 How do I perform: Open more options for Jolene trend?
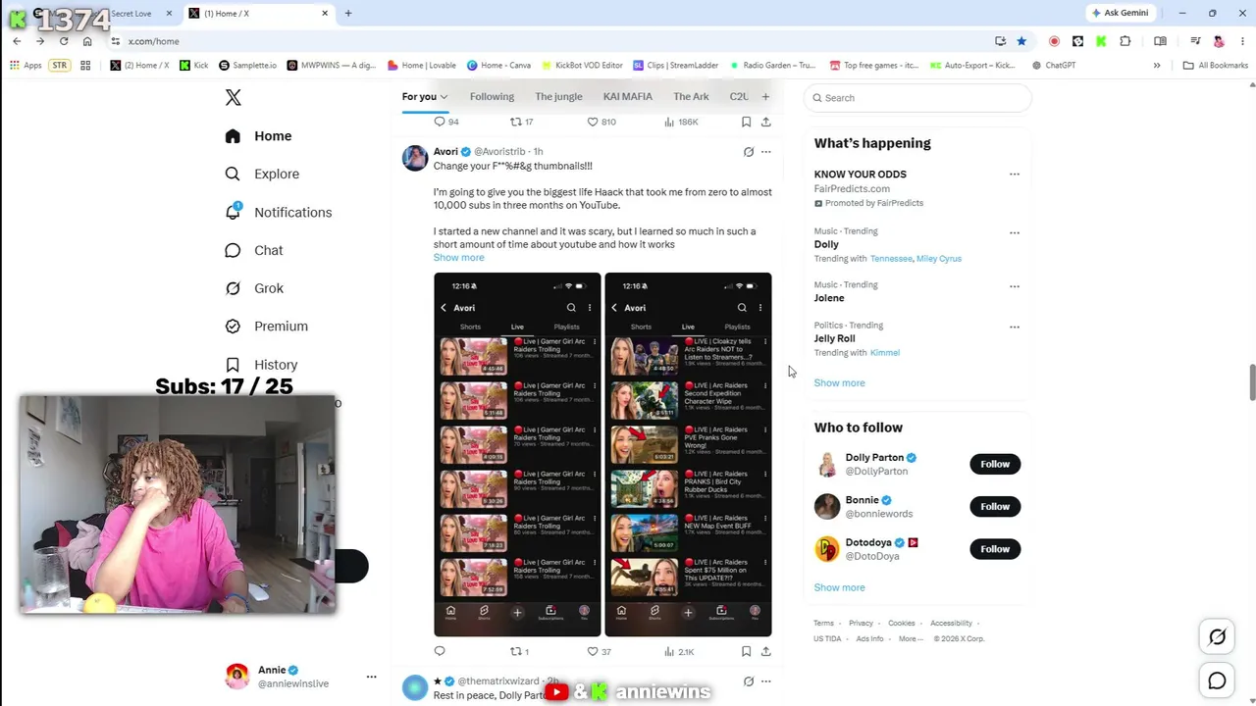click(1015, 286)
